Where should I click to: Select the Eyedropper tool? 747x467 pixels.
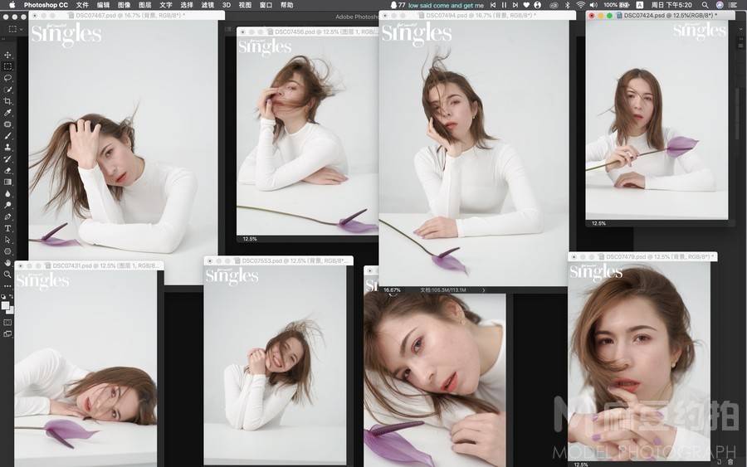tap(7, 112)
